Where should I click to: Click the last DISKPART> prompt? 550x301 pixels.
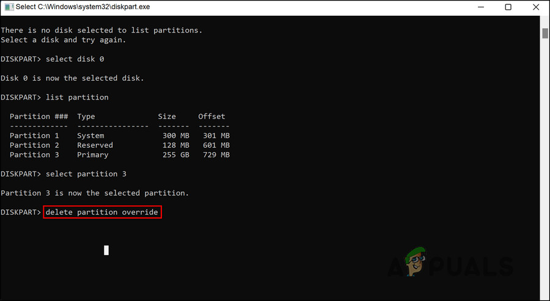pos(21,212)
